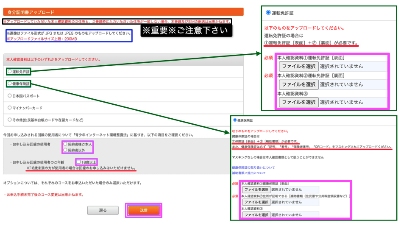The image size is (401, 226).
Task: Click ①運転免許証［表面］+②［裏面］が必要です text
Action: pos(311,43)
